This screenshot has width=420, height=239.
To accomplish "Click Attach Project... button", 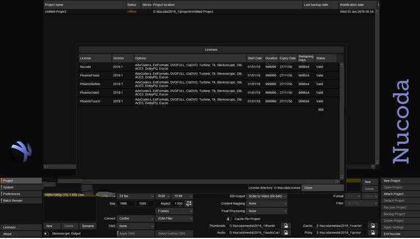I will click(400, 194).
